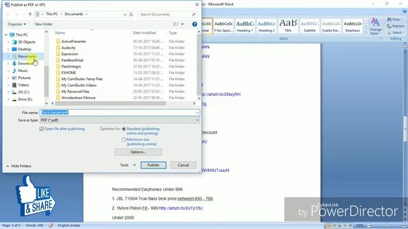Click This PC in the address breadcrumb

coord(52,14)
